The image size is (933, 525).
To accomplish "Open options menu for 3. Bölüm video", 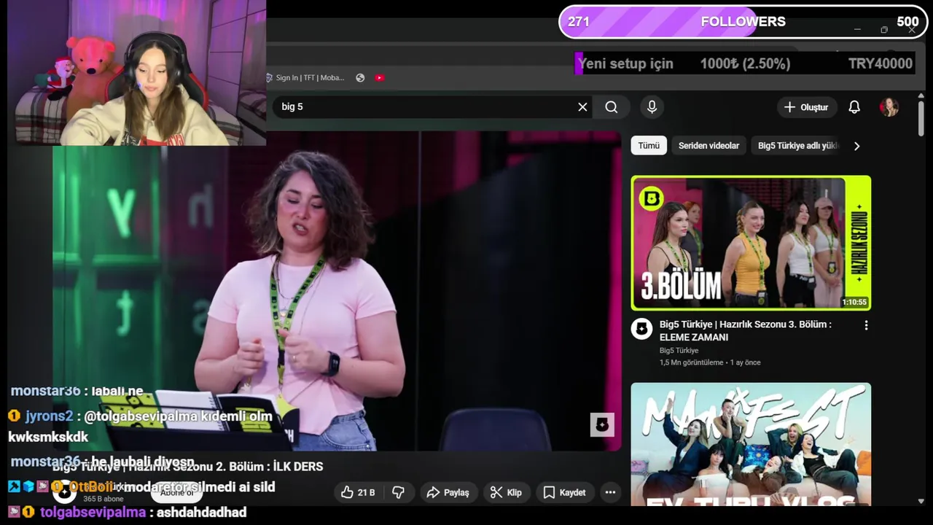I will point(866,326).
